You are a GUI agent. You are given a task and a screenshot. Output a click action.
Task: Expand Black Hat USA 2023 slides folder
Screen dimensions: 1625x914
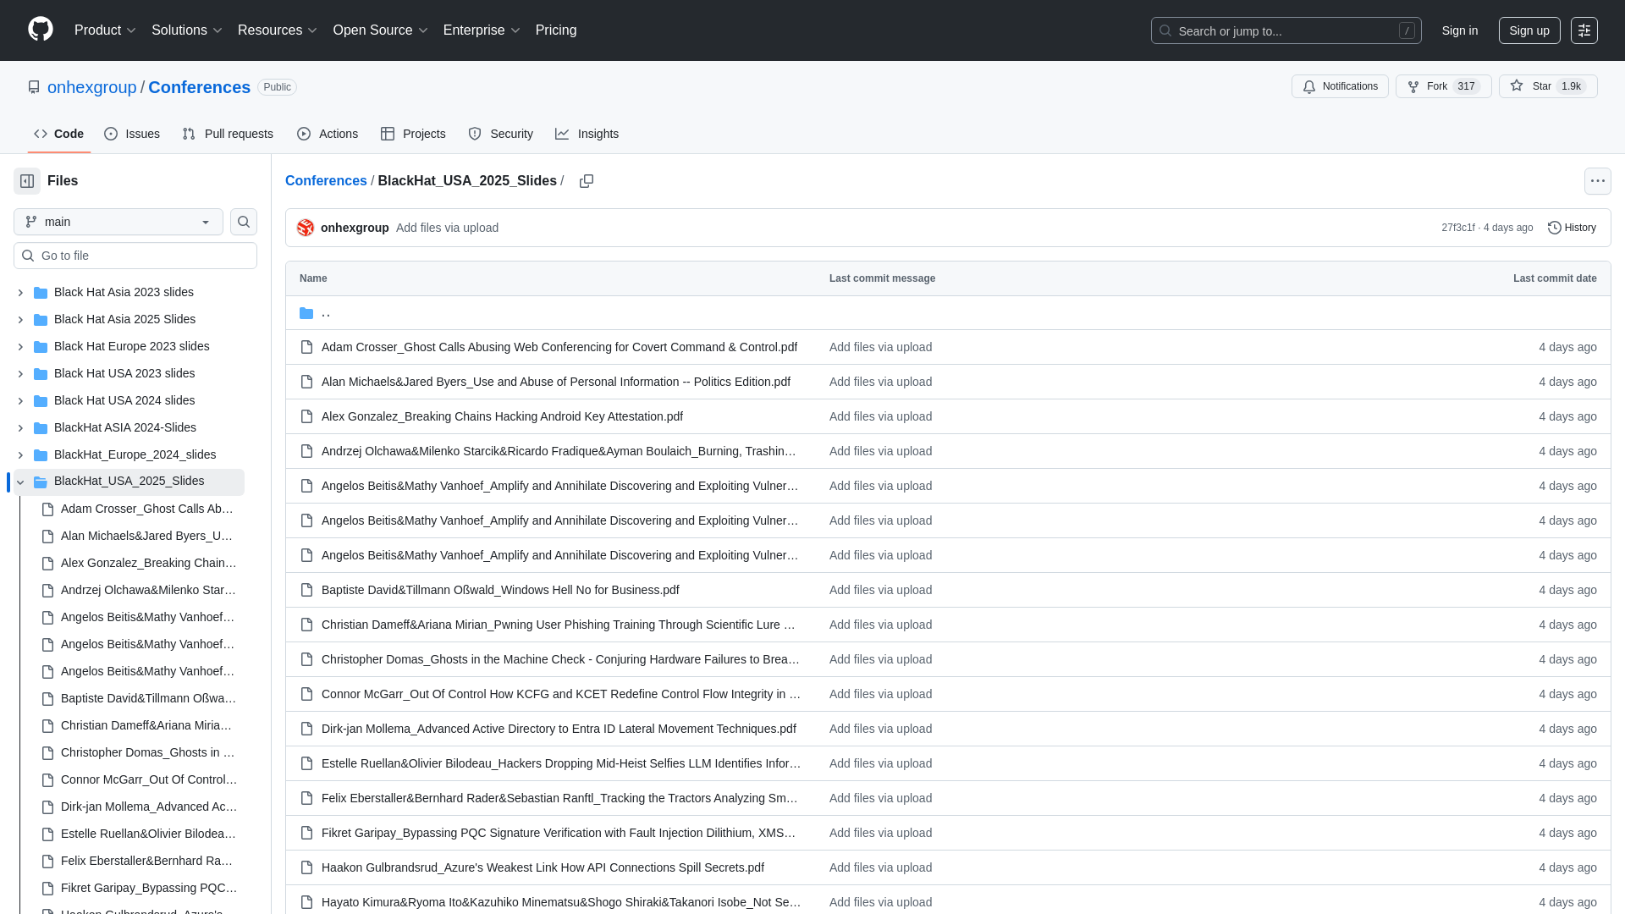[x=20, y=374]
